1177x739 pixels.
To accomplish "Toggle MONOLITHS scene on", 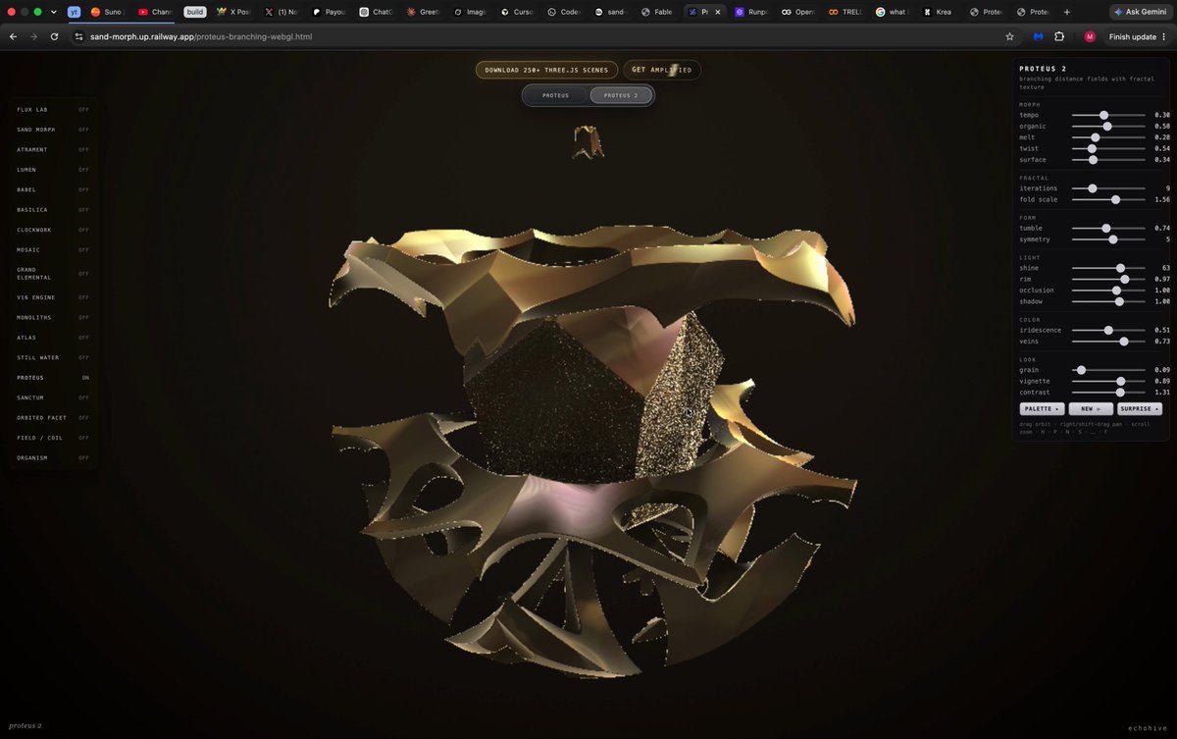I will [x=53, y=317].
